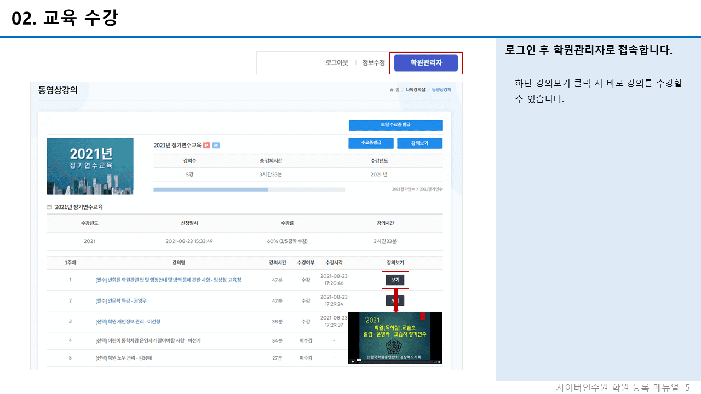Click the 수료증발급 button
Viewport: 701px width, 394px height.
click(x=371, y=143)
